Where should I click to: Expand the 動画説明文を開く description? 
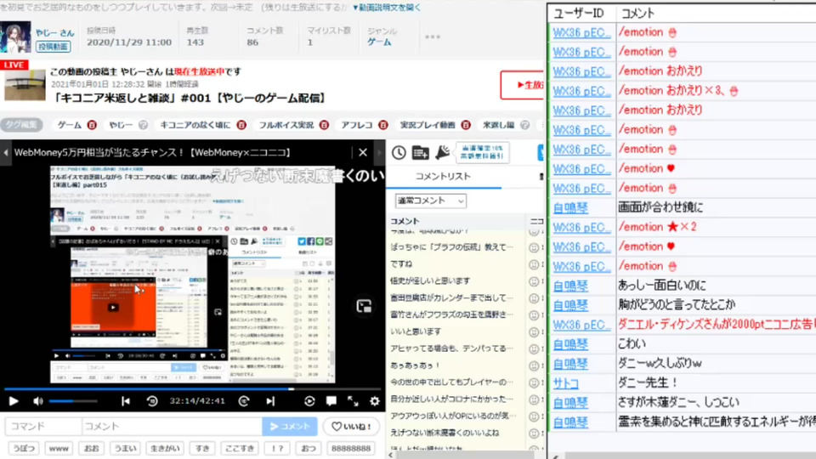click(386, 8)
